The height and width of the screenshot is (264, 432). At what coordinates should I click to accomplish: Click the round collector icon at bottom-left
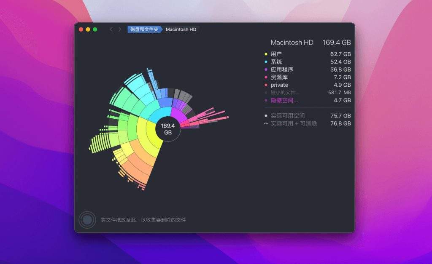87,219
